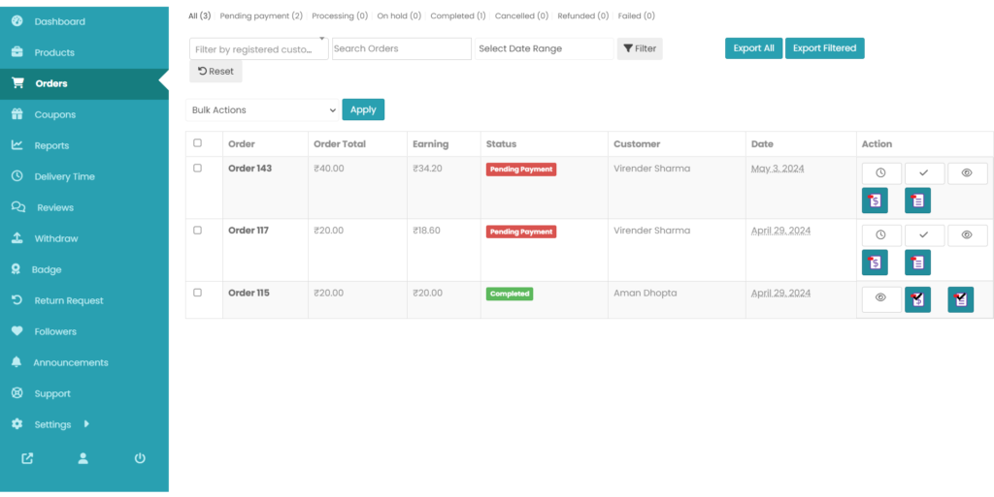Click the Filter button
994x497 pixels.
(x=640, y=48)
